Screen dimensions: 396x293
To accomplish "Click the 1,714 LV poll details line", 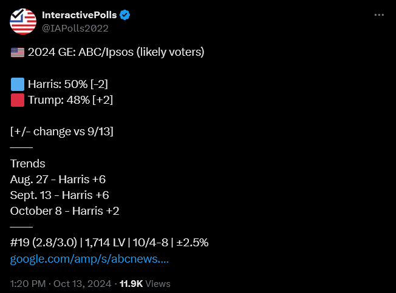I will 109,243.
